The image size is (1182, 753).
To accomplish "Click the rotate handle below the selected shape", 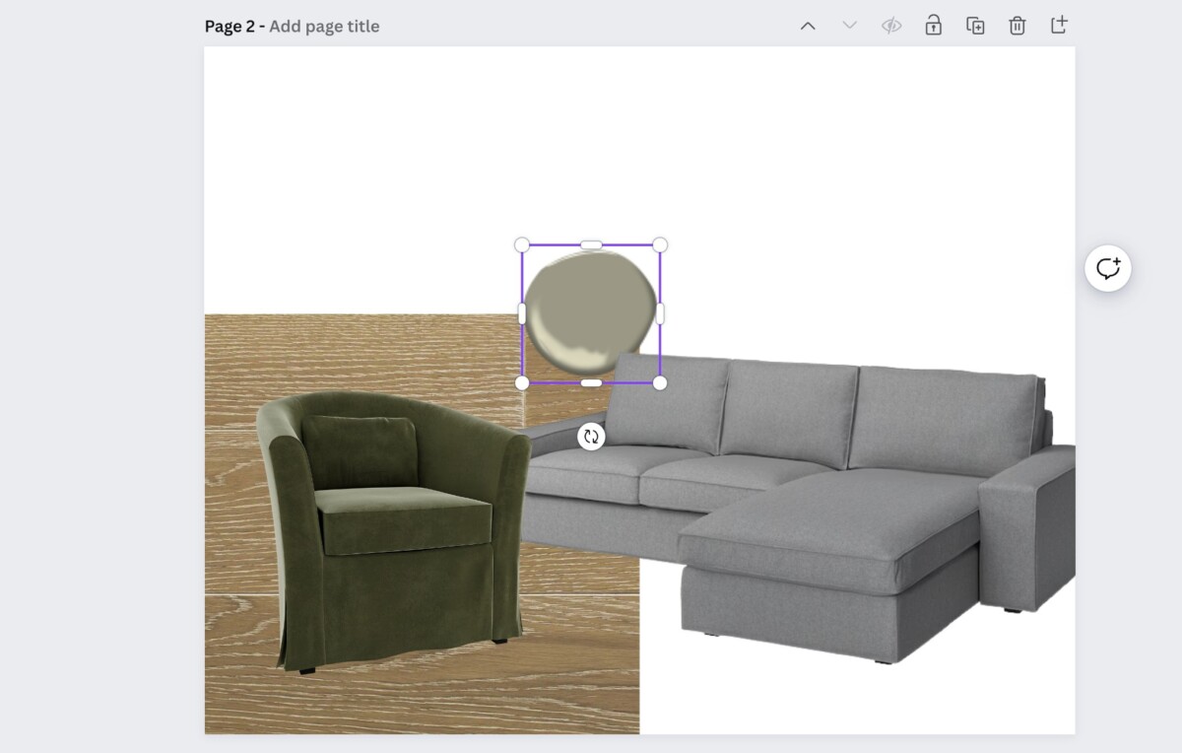I will [590, 436].
